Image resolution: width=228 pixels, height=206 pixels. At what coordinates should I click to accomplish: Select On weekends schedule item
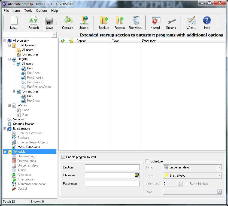[x=27, y=161]
